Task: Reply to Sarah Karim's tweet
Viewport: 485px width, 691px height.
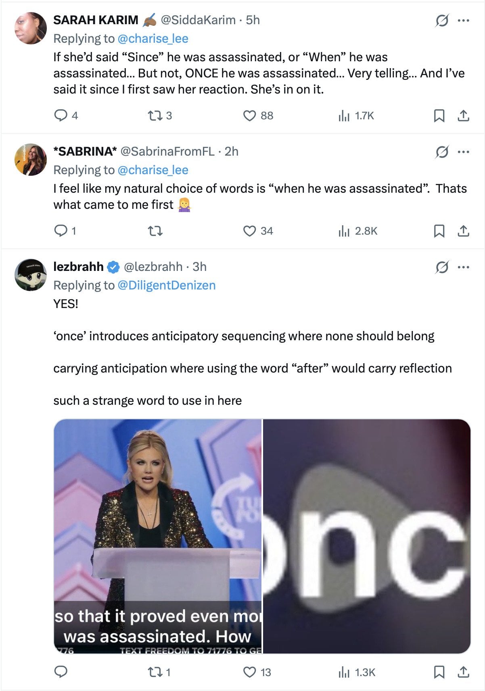Action: (61, 116)
